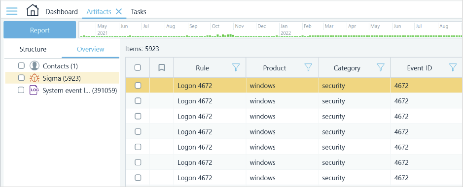Sort by the Product column header
Image resolution: width=463 pixels, height=188 pixels.
(x=275, y=68)
